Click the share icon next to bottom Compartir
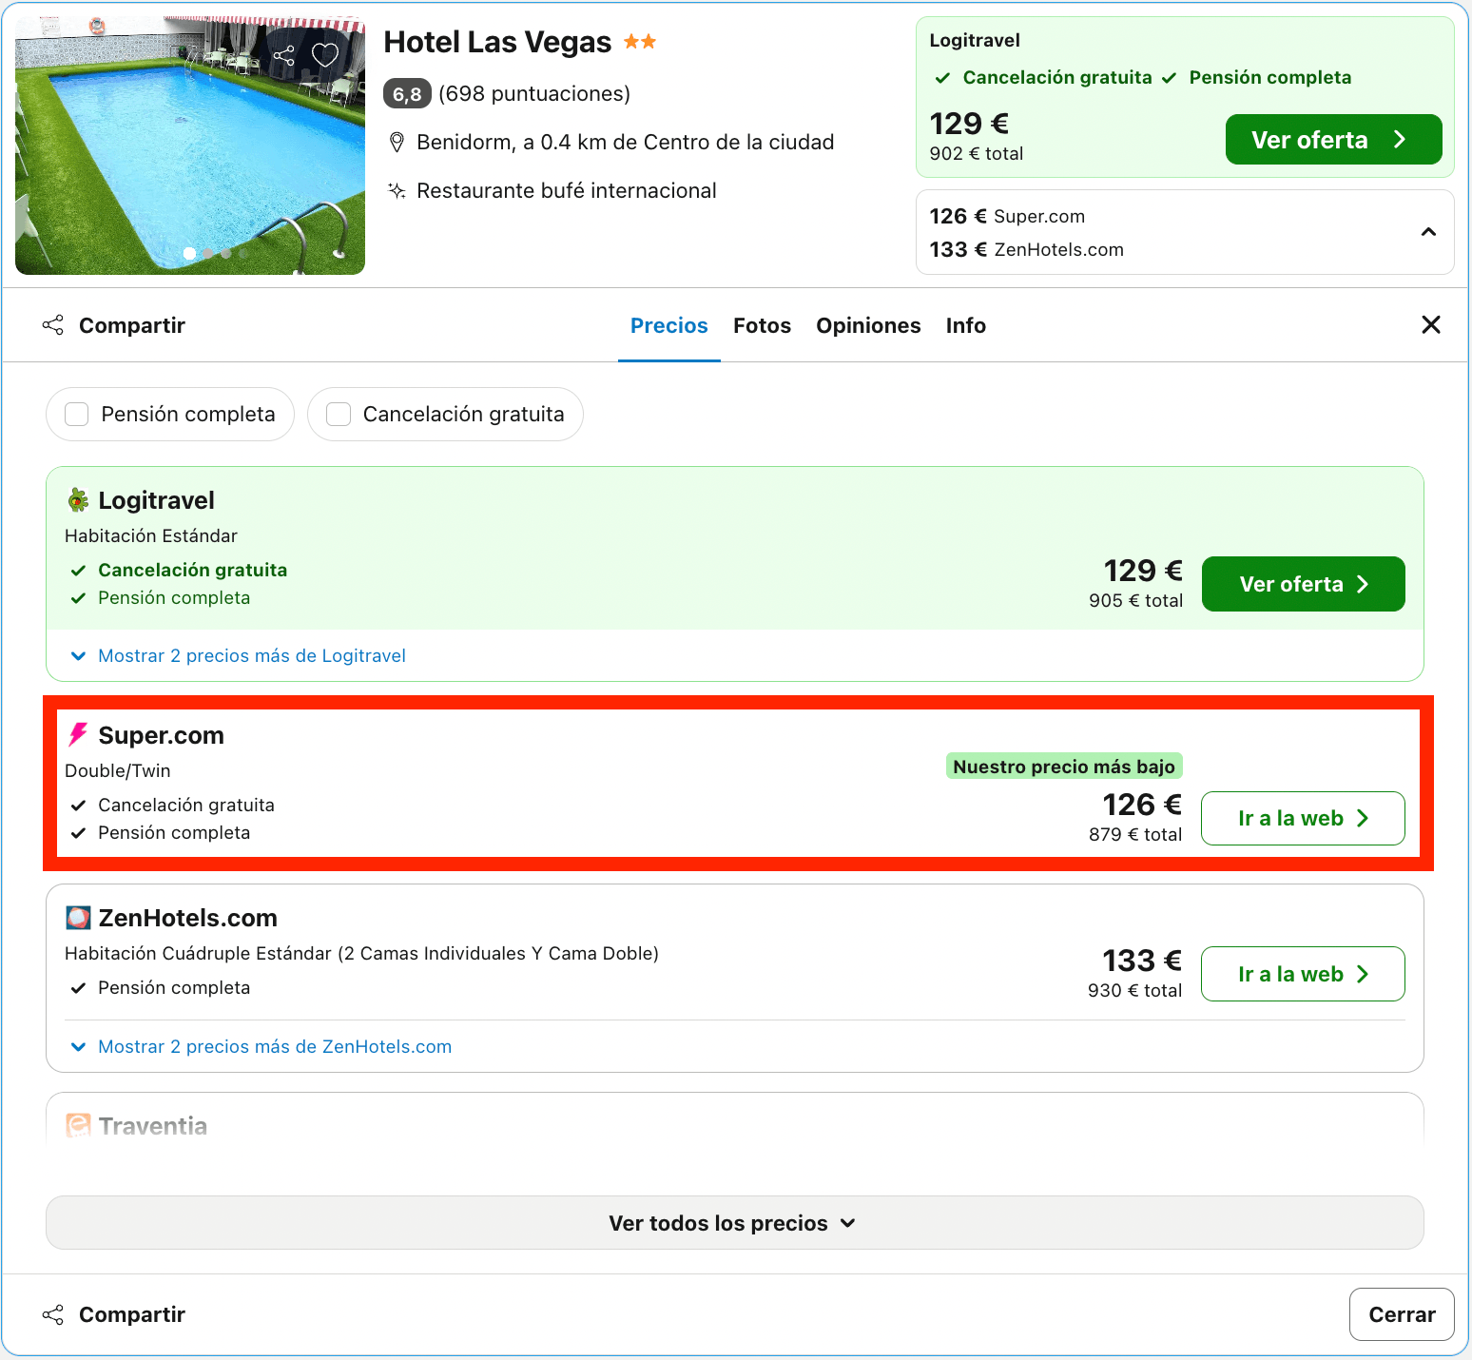The image size is (1472, 1360). [x=53, y=1314]
